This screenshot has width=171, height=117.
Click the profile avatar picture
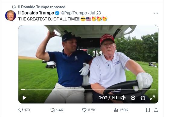(x=11, y=16)
